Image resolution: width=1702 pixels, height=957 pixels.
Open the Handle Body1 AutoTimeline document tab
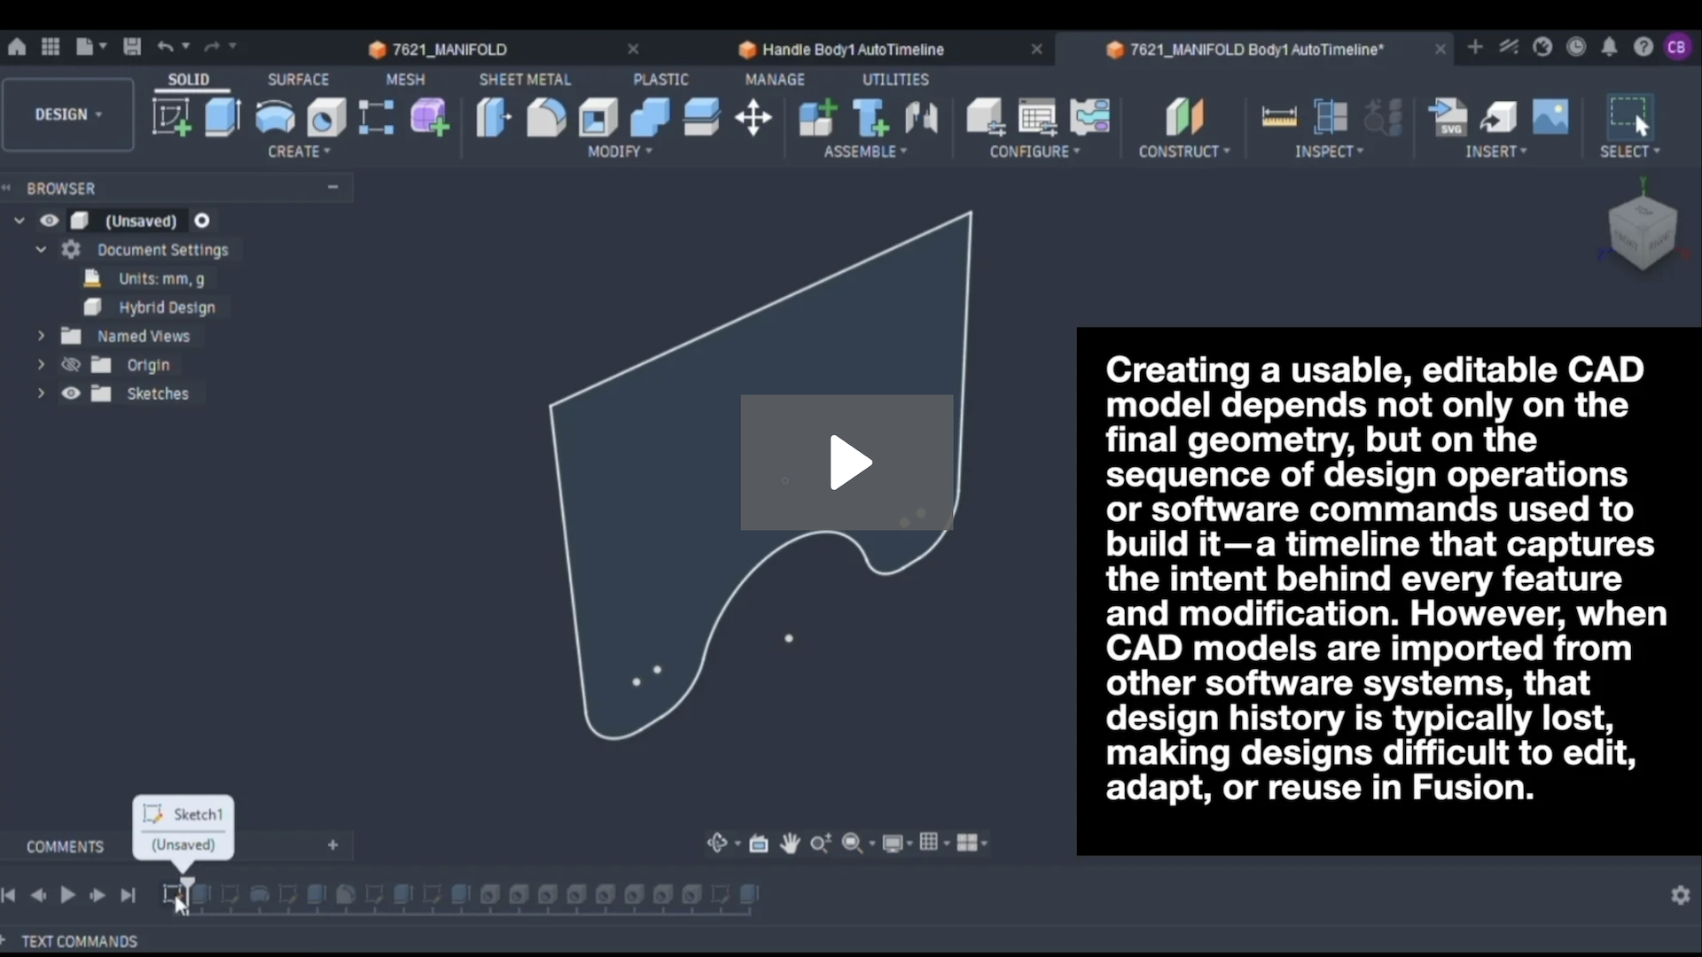tap(853, 50)
